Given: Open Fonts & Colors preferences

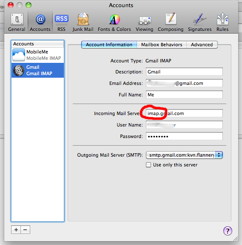Looking at the screenshot, I should (114, 23).
